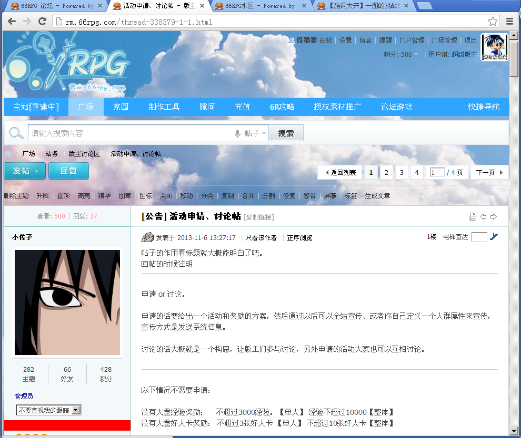The image size is (521, 438).
Task: Open the Chrome menu hamburger icon
Action: coord(510,22)
